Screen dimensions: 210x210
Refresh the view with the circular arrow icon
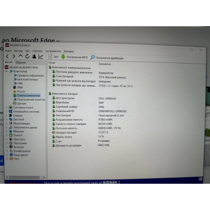[x=27, y=56]
